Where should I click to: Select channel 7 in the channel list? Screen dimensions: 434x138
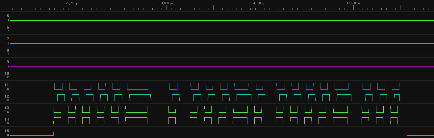(8, 39)
